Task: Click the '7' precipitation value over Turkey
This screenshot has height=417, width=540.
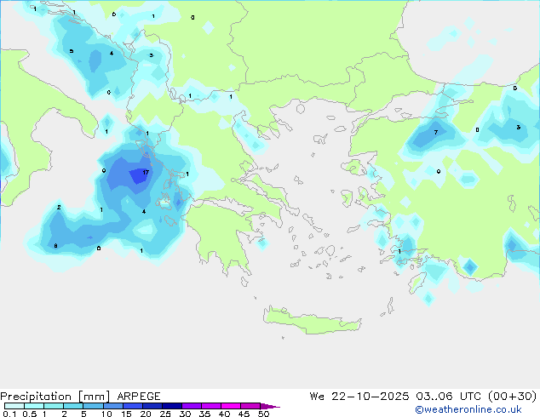Action: click(x=436, y=133)
